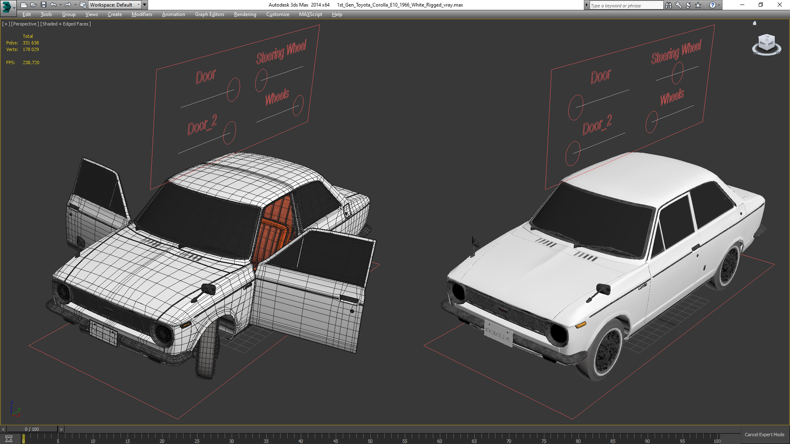Click the Door_2 slider circle on left panel
Viewport: 790px width, 444px height.
(229, 133)
